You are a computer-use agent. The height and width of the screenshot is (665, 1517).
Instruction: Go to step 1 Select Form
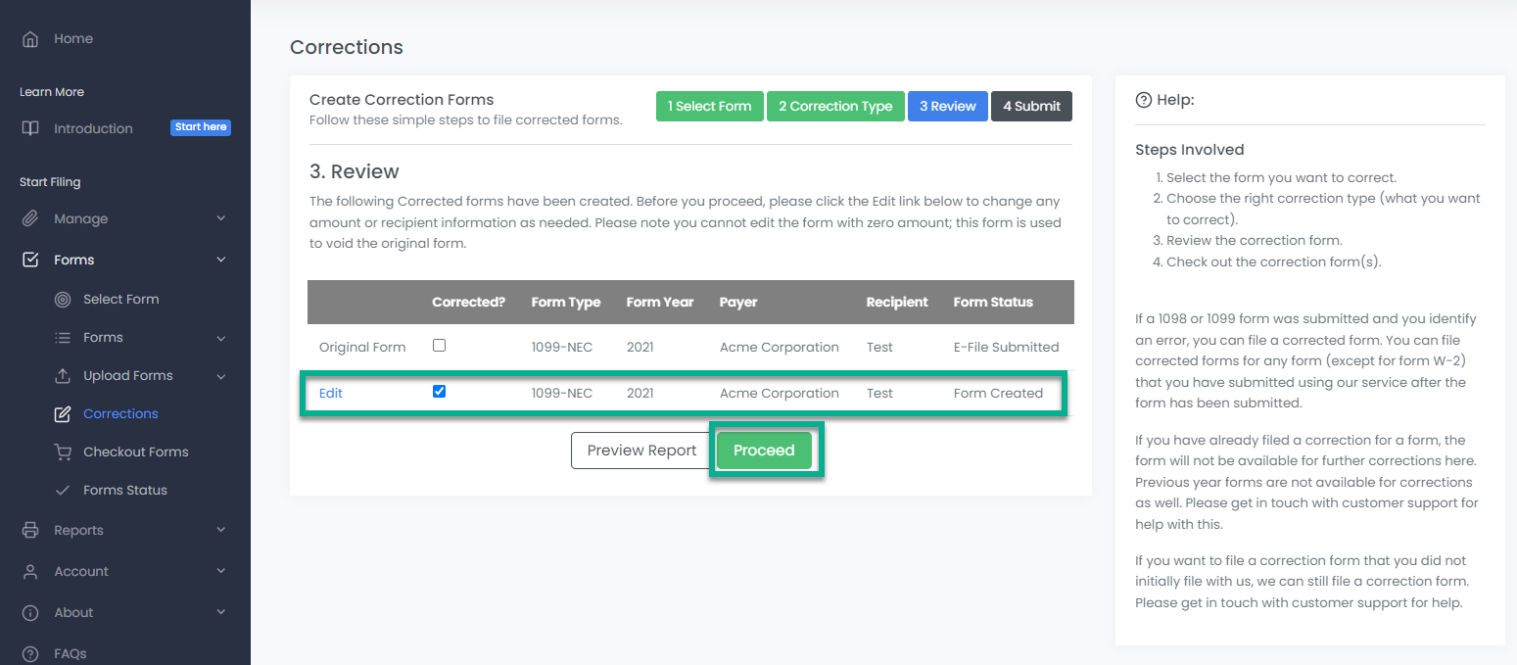coord(709,106)
